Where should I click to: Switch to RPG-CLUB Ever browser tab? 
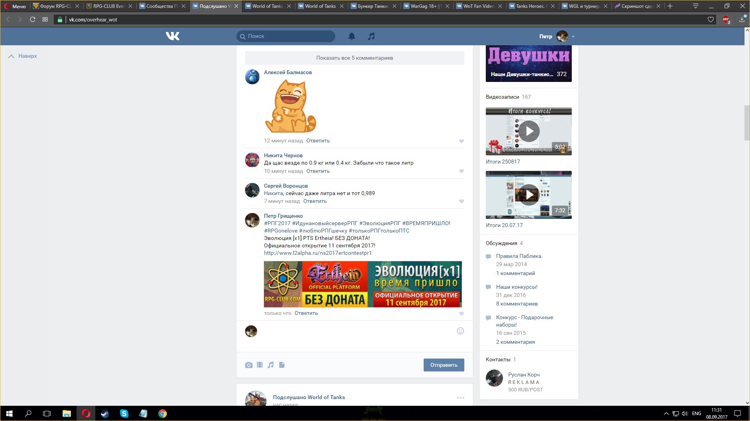[x=109, y=6]
